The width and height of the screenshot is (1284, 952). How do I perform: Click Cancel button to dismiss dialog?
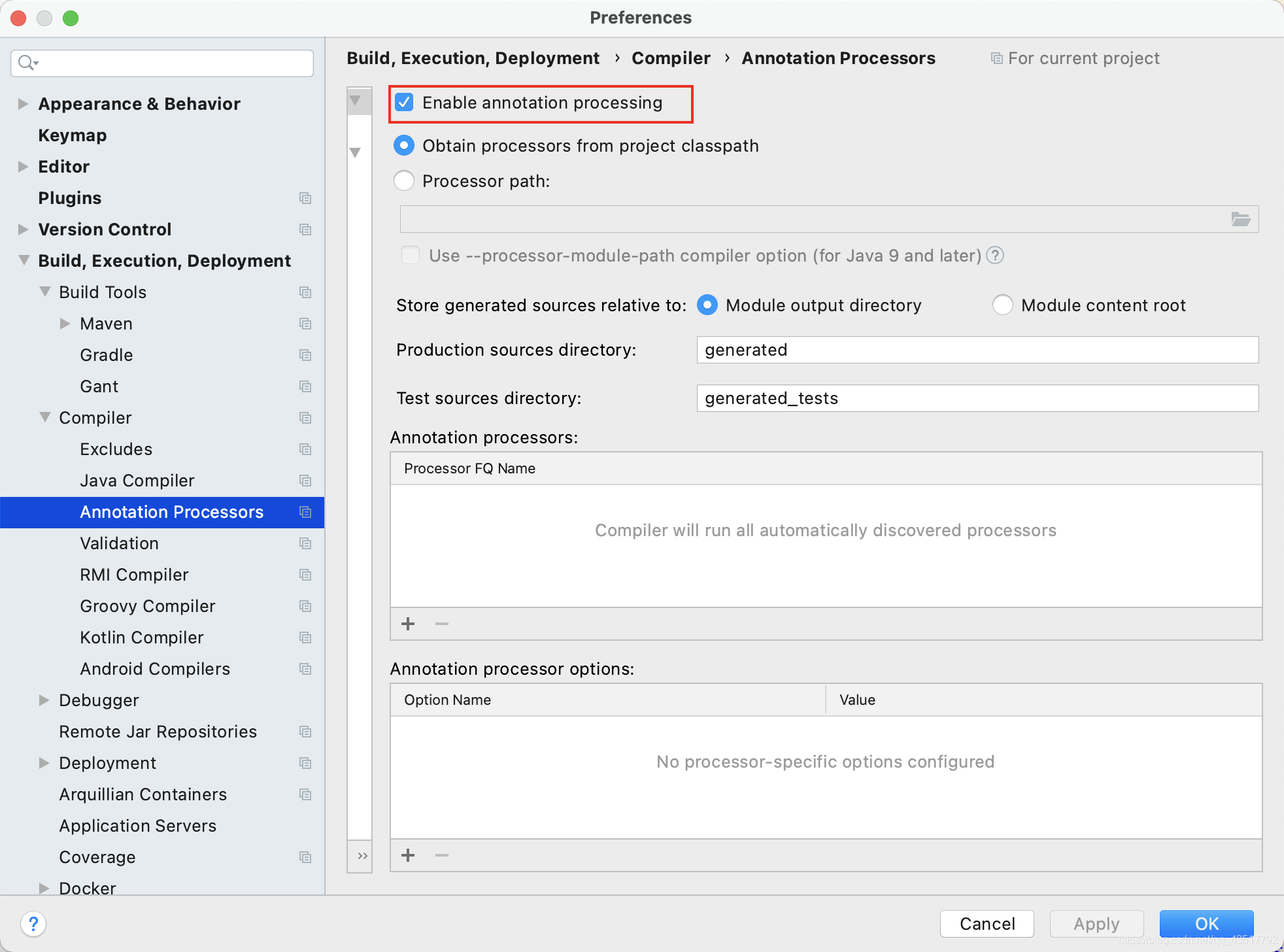point(988,924)
